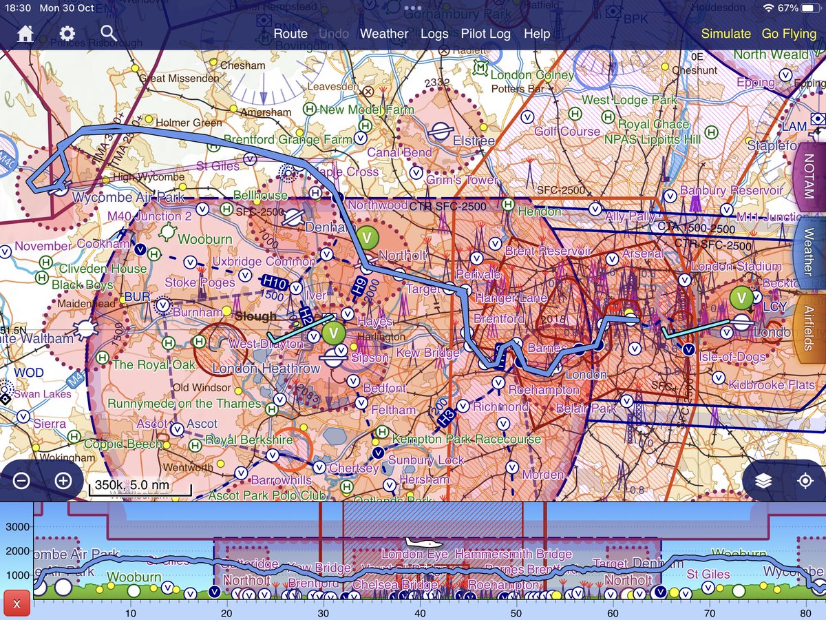Tap Chelsea Bridge label in profile

coord(395,585)
